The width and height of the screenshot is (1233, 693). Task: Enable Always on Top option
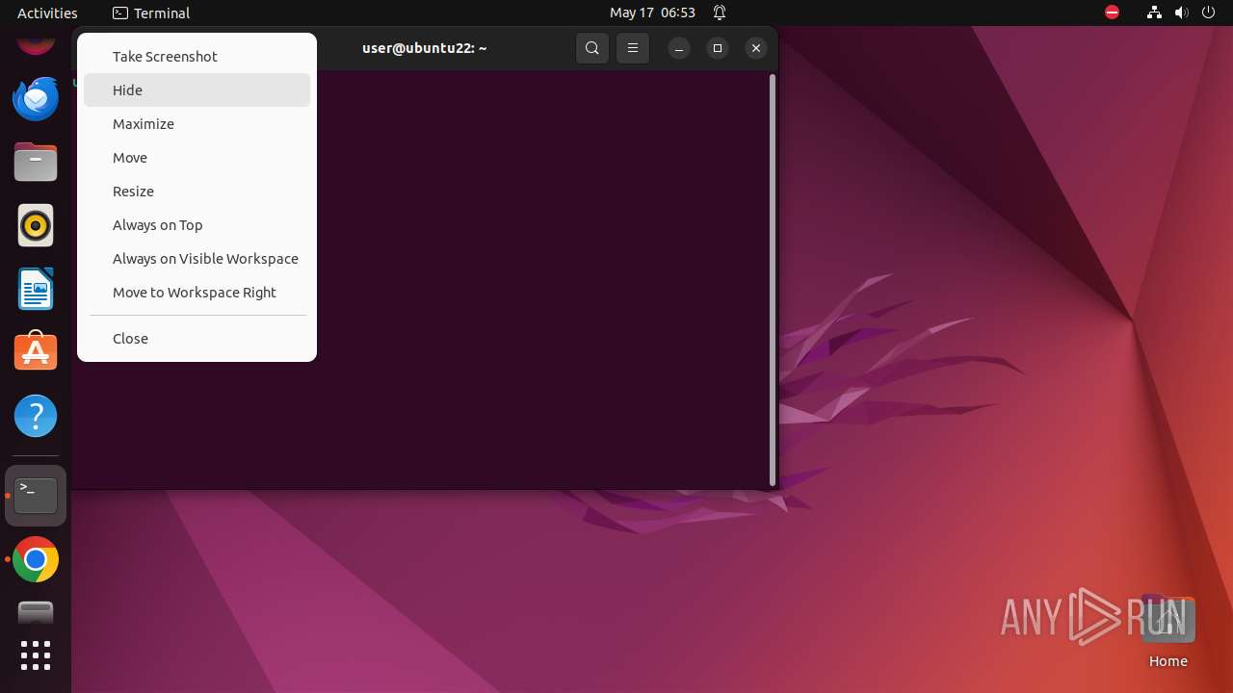(197, 225)
